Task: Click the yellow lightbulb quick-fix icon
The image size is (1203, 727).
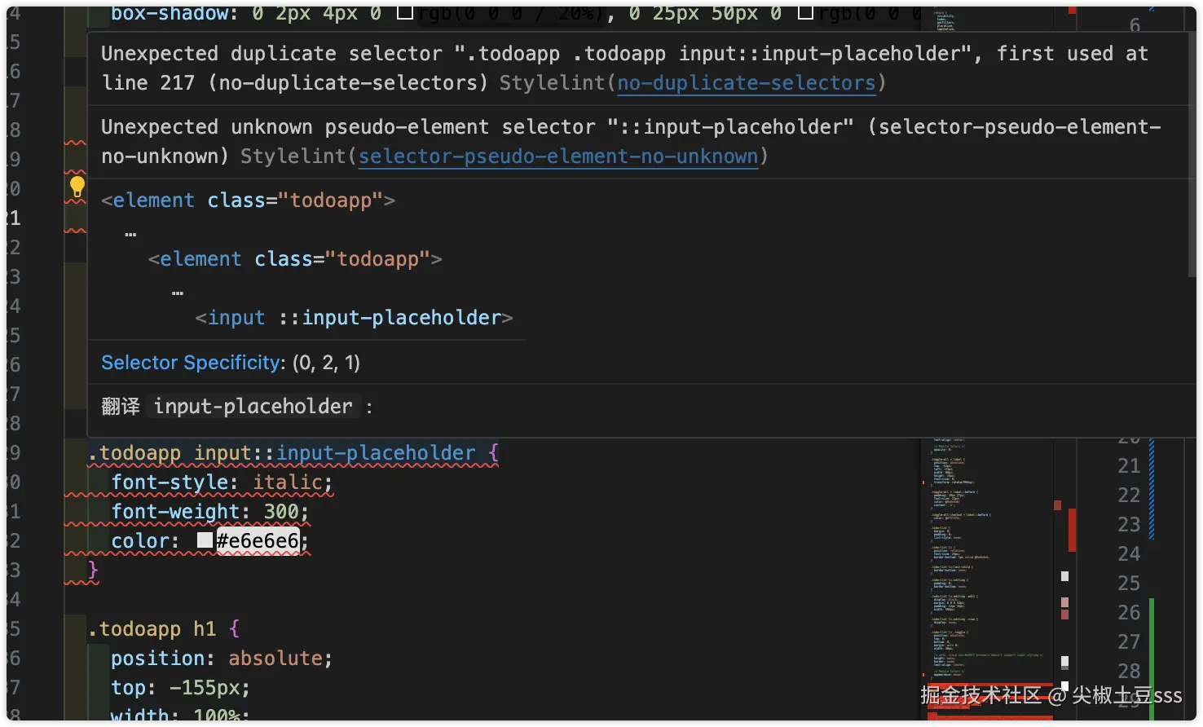Action: (x=77, y=187)
